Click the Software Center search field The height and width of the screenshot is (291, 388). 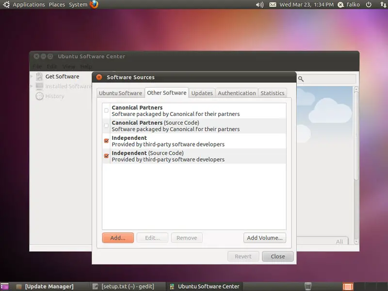click(326, 79)
